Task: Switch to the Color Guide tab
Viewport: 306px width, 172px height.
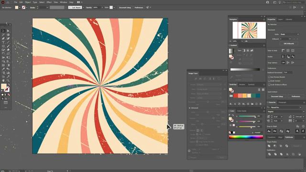Action: coord(241,111)
